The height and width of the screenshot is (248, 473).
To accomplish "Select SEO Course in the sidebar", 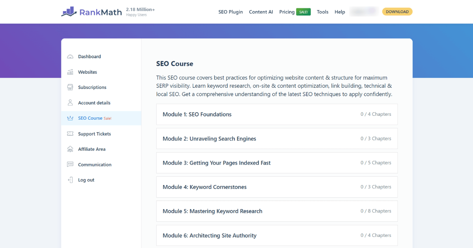I will (x=101, y=118).
